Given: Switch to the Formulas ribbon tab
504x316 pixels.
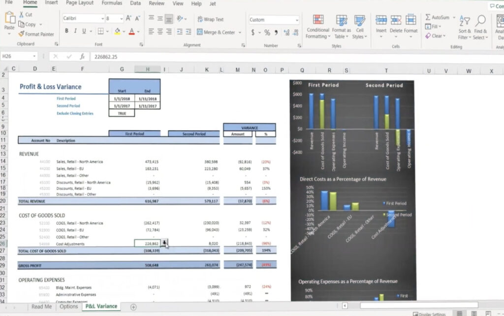Looking at the screenshot, I should point(112,3).
